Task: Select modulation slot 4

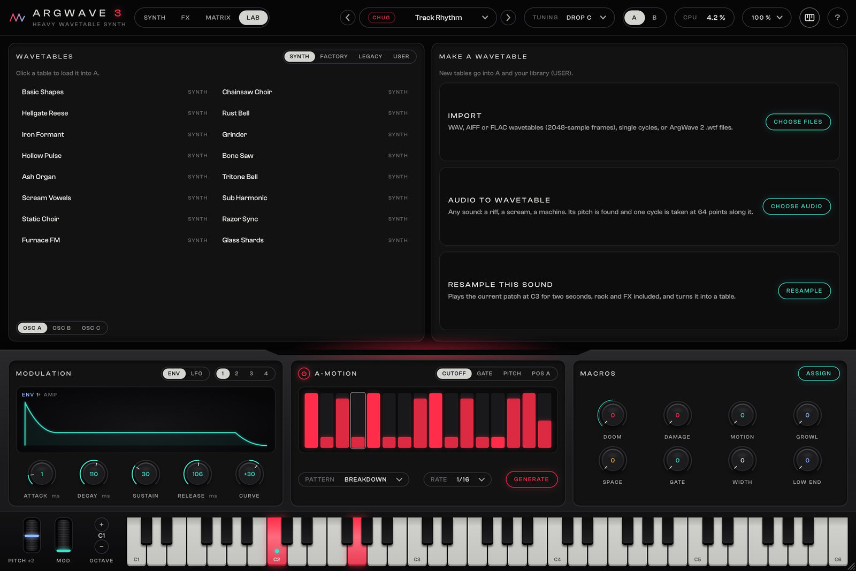Action: (x=266, y=374)
